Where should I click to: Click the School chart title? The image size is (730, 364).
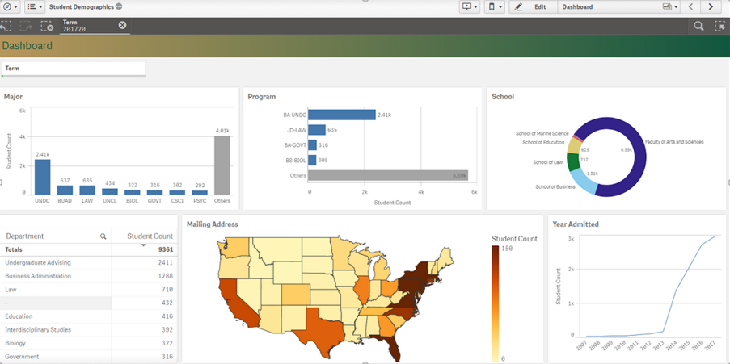pos(503,97)
